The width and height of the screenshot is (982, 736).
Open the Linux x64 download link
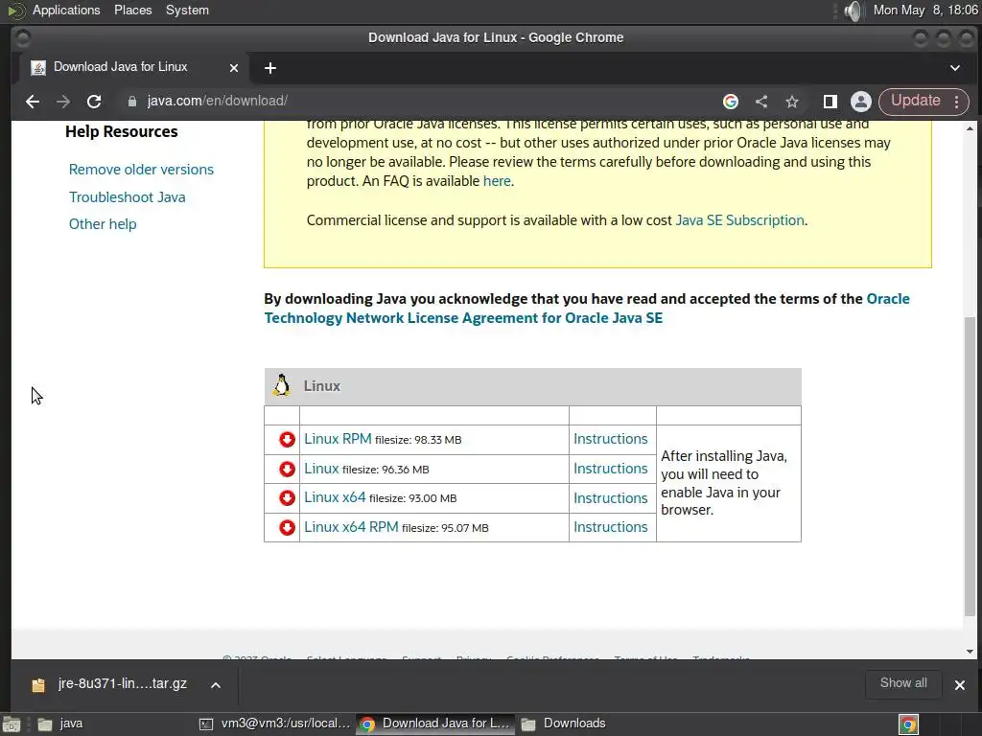pyautogui.click(x=335, y=497)
